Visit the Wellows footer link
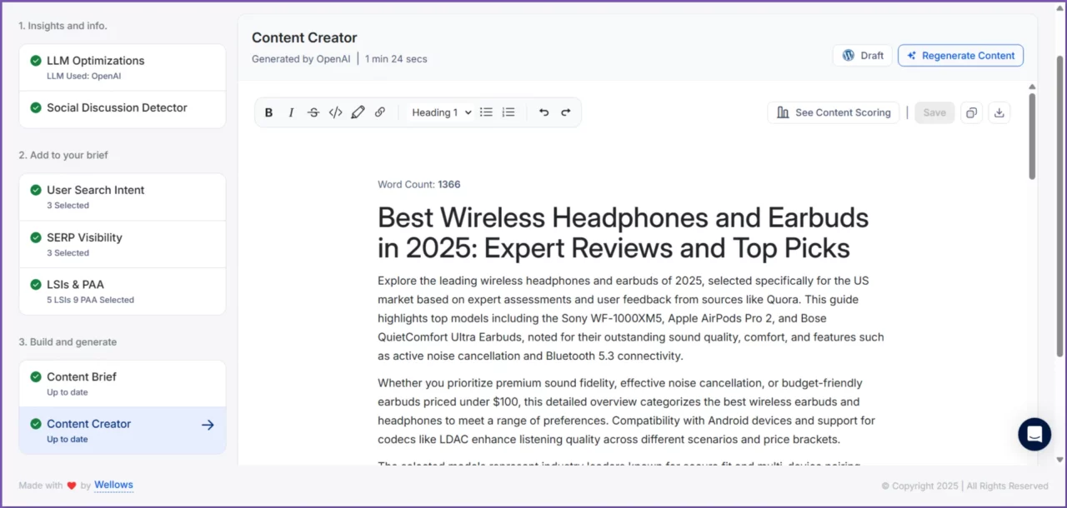This screenshot has width=1067, height=508. [x=113, y=485]
